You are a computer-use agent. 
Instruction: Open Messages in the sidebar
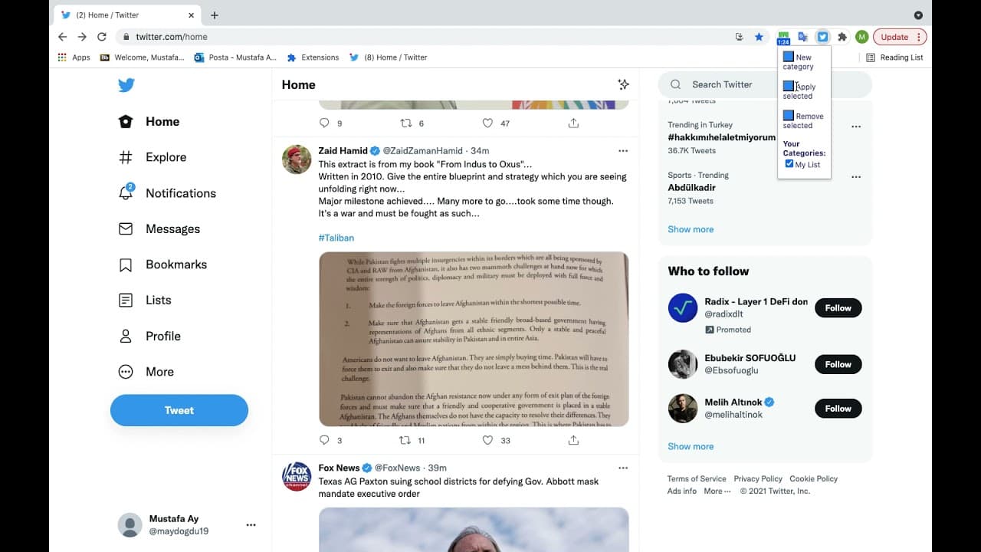pyautogui.click(x=159, y=228)
